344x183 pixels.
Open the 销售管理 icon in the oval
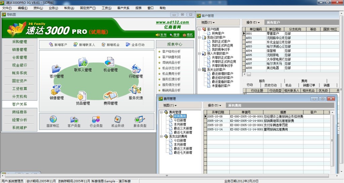click(56, 90)
